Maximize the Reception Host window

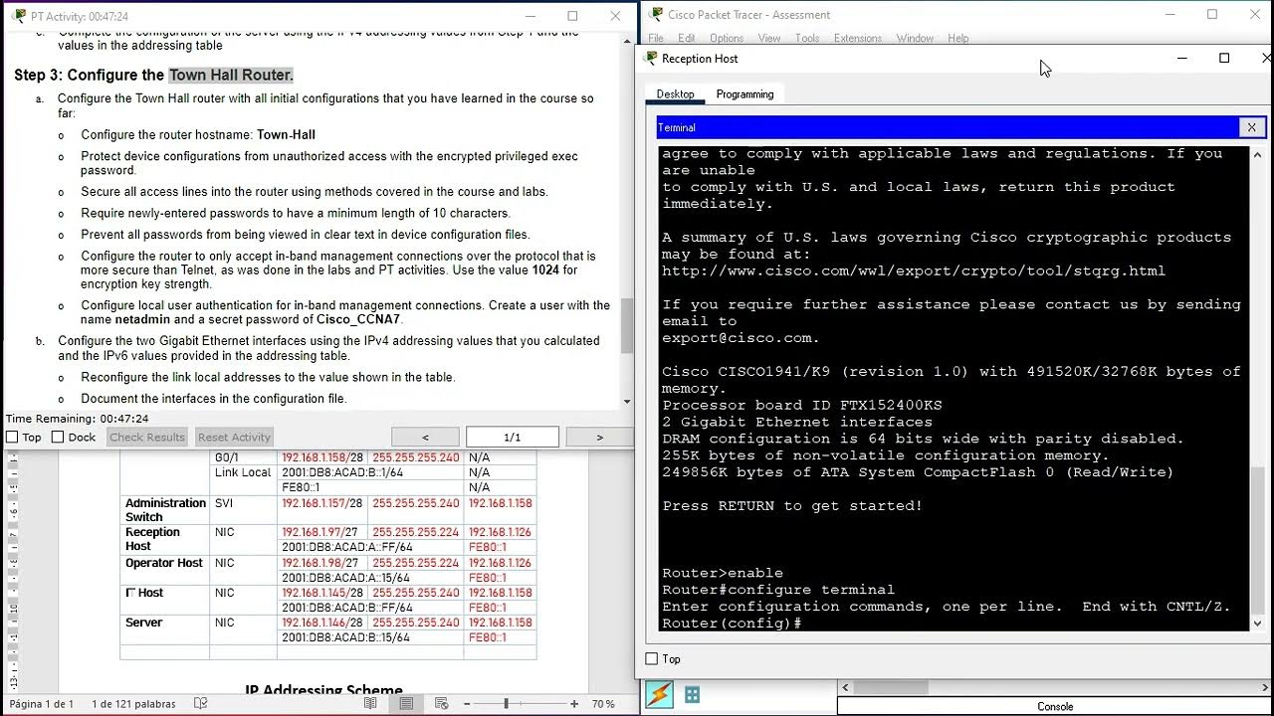[x=1224, y=58]
